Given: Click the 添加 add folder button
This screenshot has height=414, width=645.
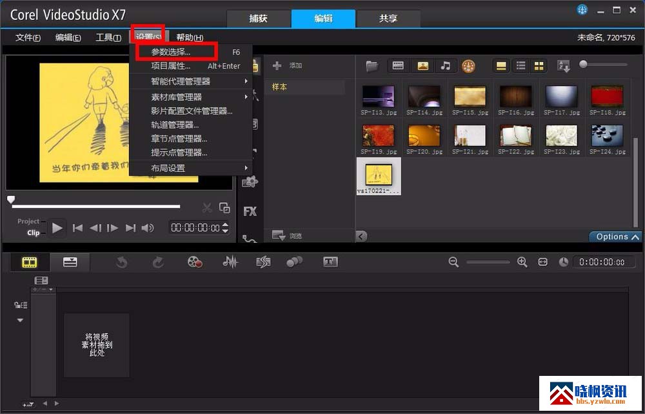Looking at the screenshot, I should (x=288, y=65).
